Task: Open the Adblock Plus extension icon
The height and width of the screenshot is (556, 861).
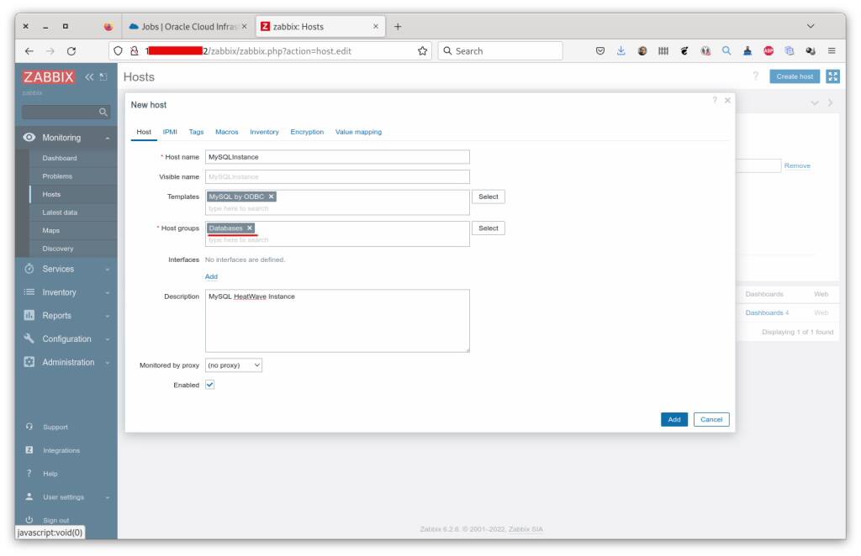Action: click(769, 51)
